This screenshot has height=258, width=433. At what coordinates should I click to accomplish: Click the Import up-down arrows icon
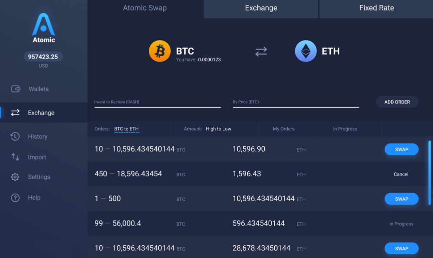(15, 157)
